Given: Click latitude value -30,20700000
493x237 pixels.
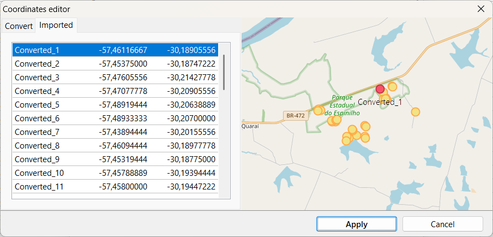Looking at the screenshot, I should point(191,118).
